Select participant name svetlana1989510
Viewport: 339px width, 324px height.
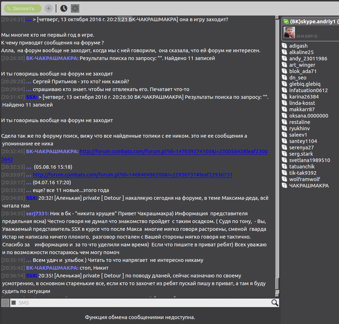click(310, 160)
